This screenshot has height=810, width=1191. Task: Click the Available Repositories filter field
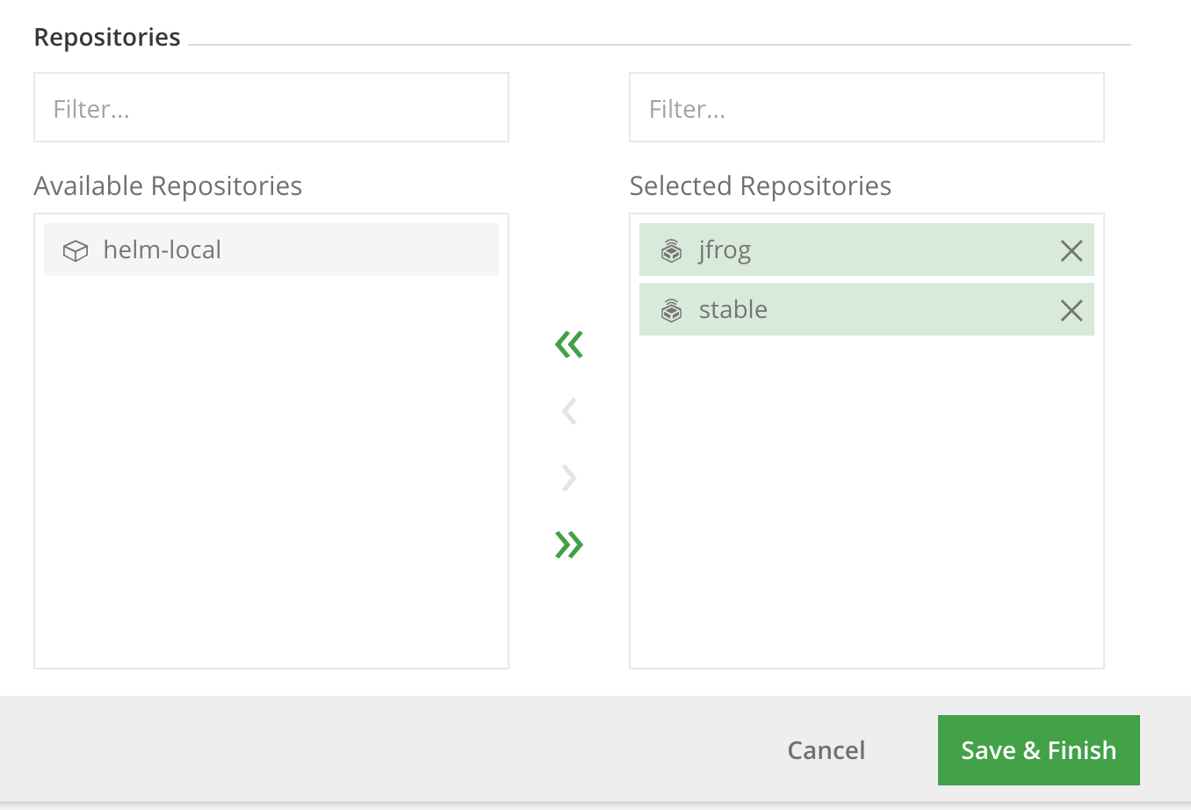[271, 107]
